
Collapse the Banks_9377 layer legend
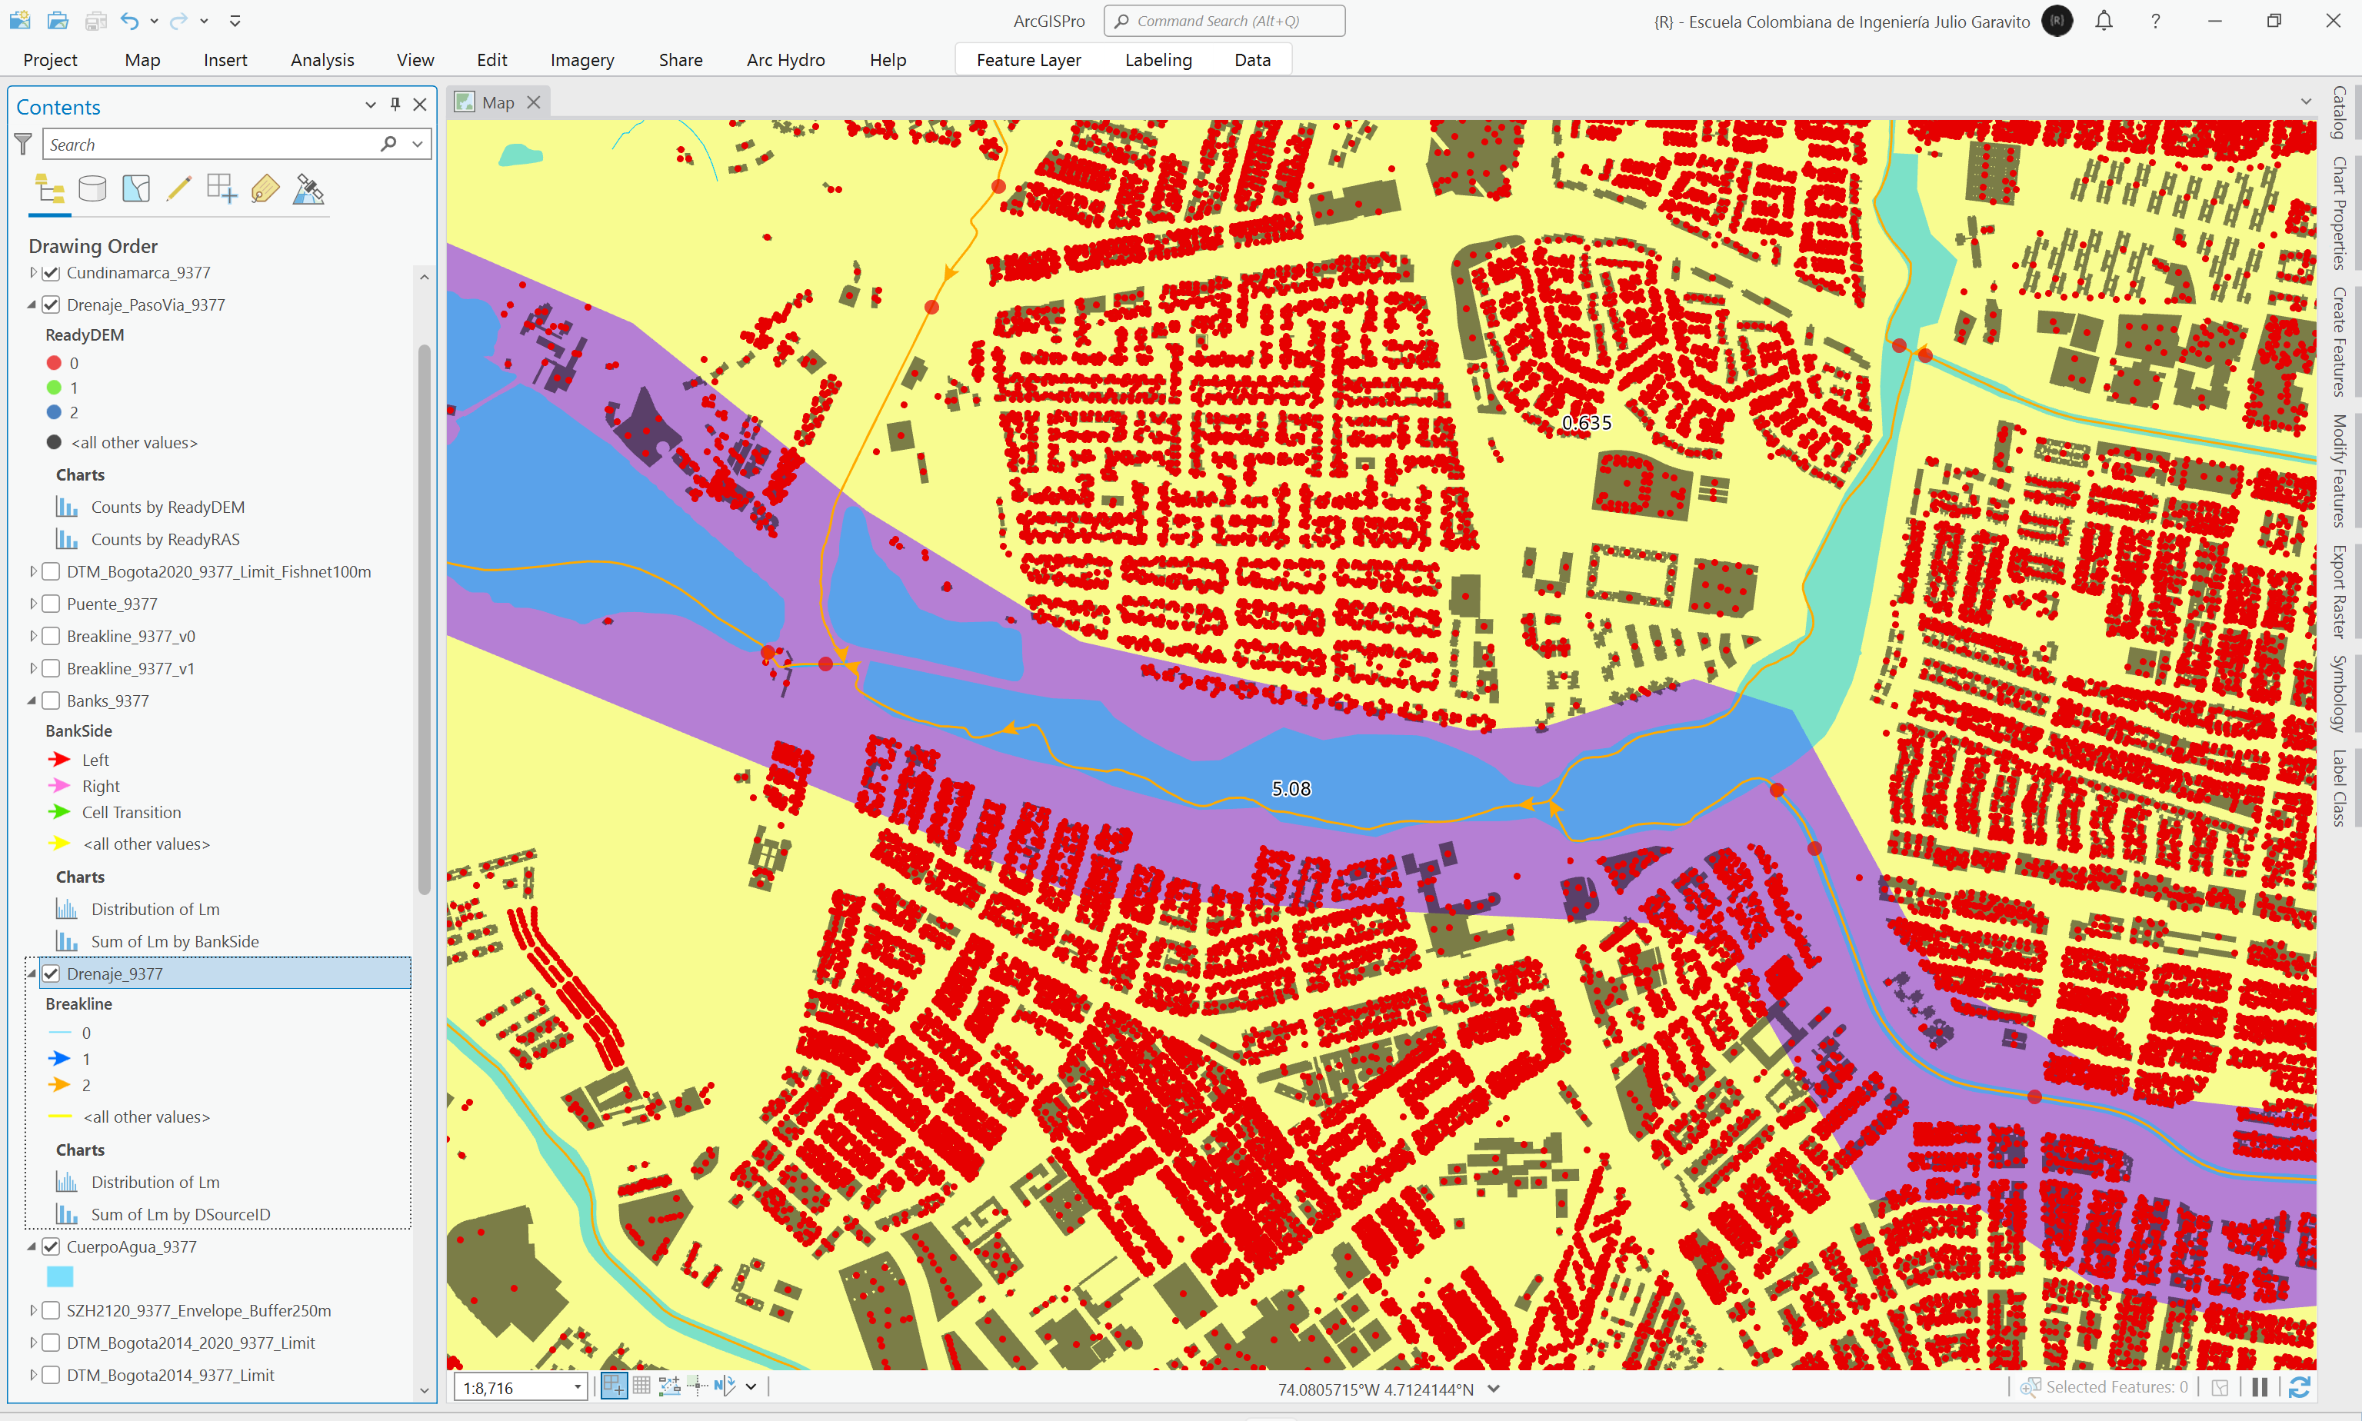(x=32, y=701)
